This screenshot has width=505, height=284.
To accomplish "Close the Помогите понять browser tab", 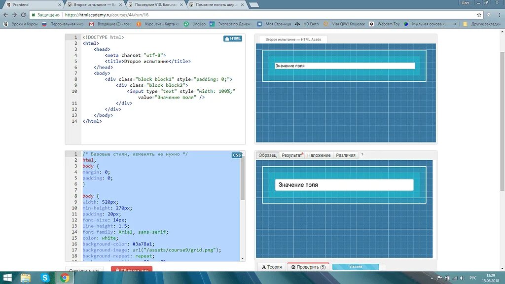I will pyautogui.click(x=243, y=5).
